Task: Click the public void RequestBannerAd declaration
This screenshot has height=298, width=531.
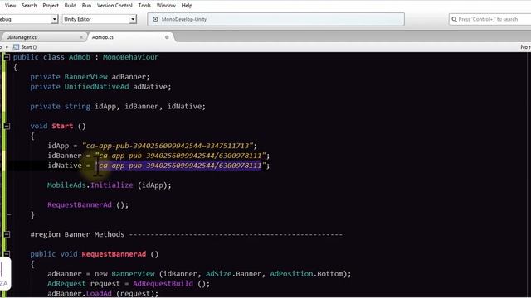Action: 94,254
